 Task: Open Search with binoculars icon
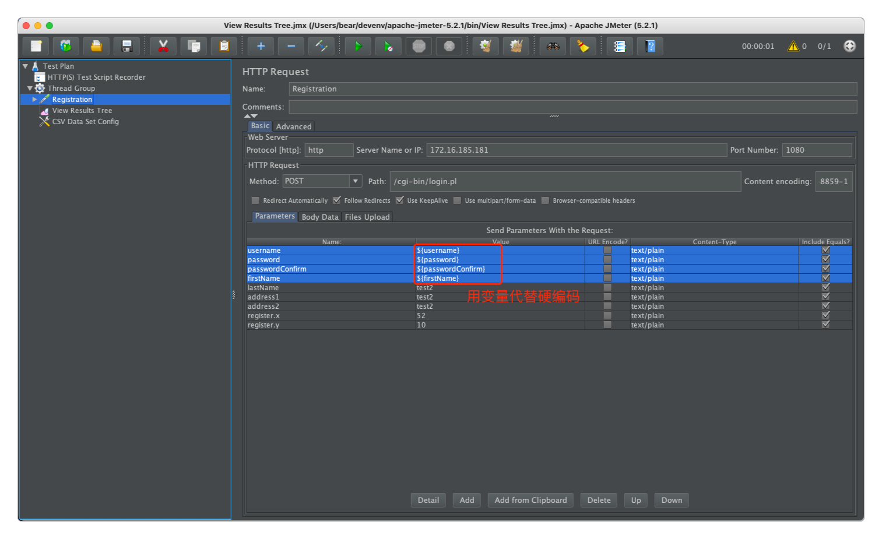[x=553, y=46]
